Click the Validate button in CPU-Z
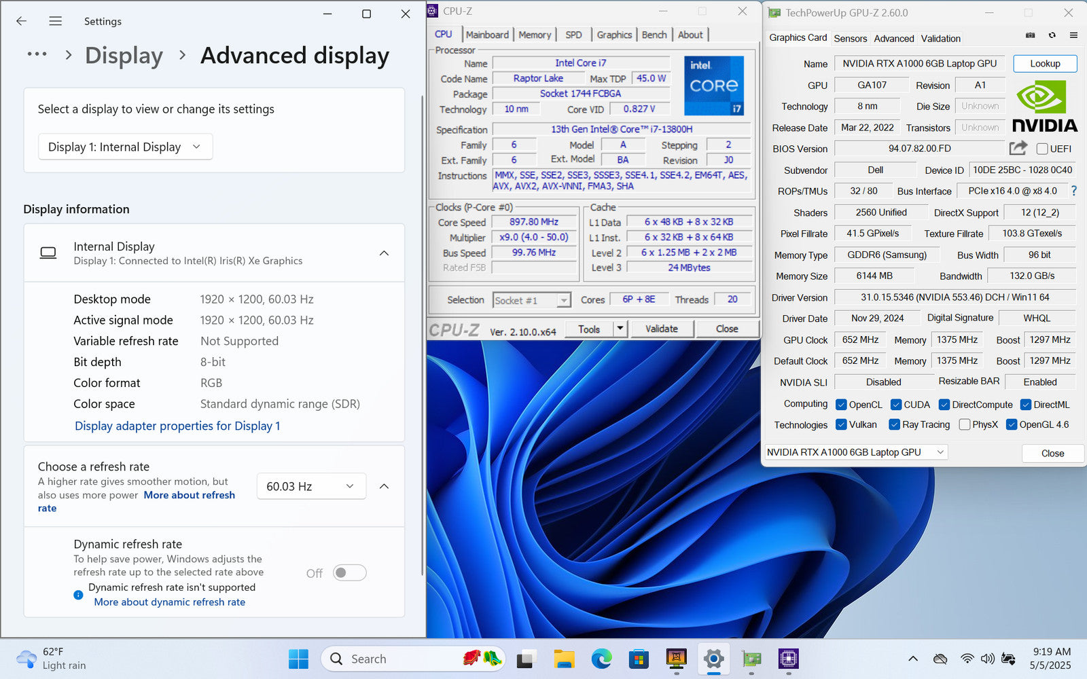Screen dimensions: 1087x679 [662, 329]
